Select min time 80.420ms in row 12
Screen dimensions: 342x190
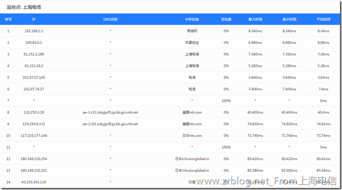289,159
